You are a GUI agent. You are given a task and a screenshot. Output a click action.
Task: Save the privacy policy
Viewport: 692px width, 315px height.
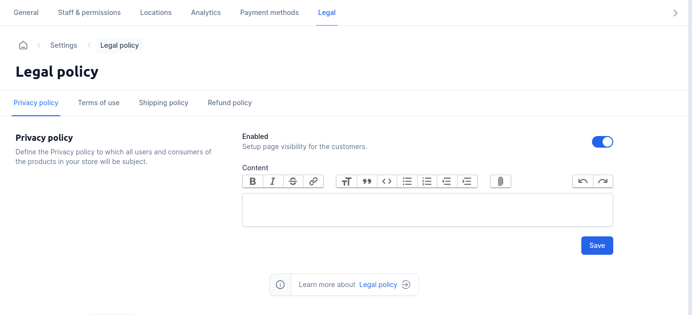pyautogui.click(x=597, y=246)
